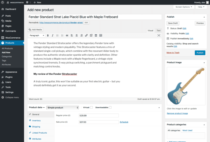
Task: Open the Attributes submenu in sidebar
Action: (6, 65)
